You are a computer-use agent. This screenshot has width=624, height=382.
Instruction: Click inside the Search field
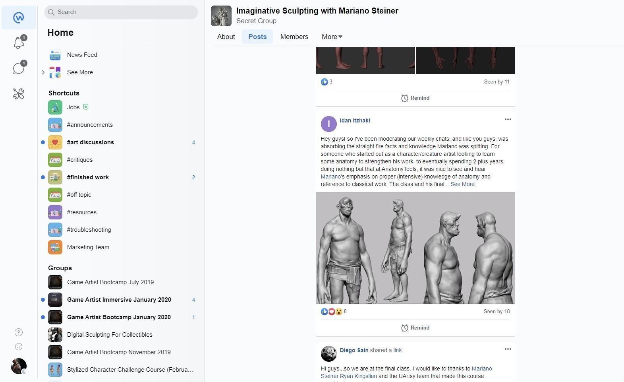[121, 12]
